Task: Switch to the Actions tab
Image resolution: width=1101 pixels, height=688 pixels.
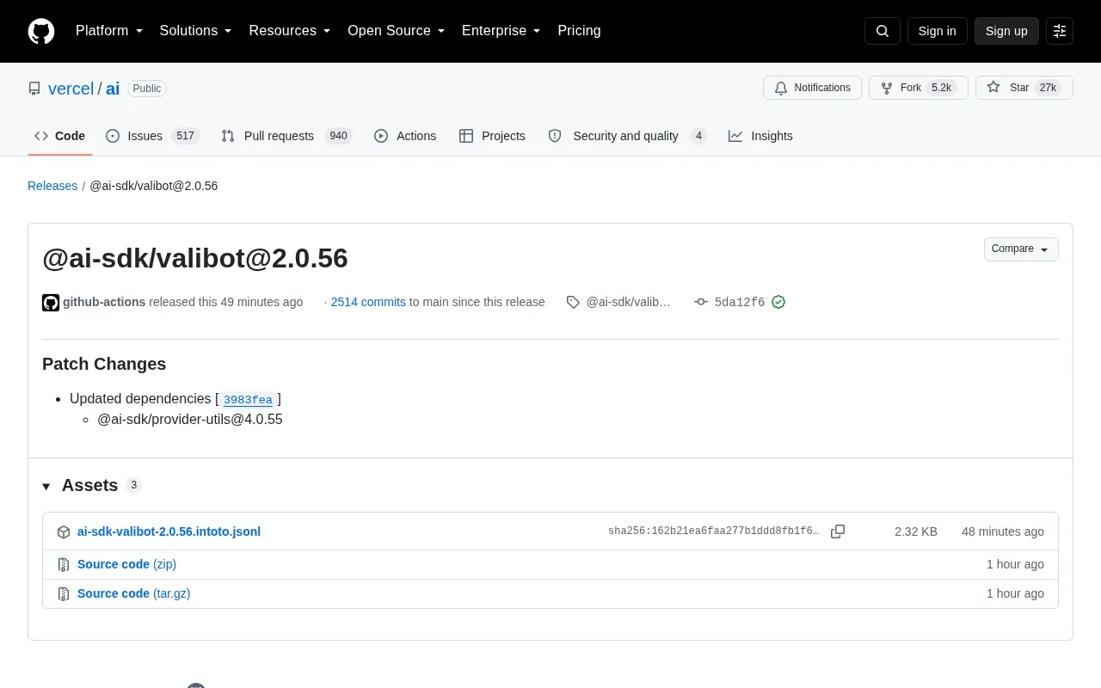Action: tap(405, 136)
